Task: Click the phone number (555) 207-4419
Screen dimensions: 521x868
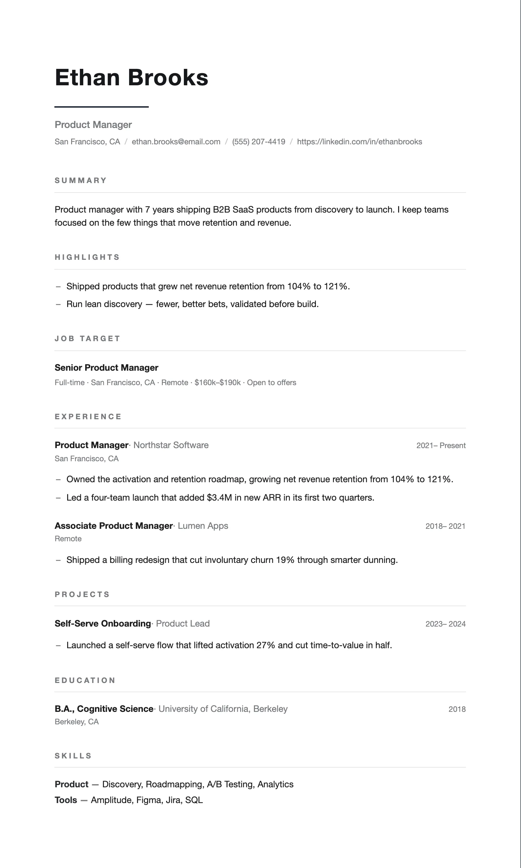Action: pos(259,142)
